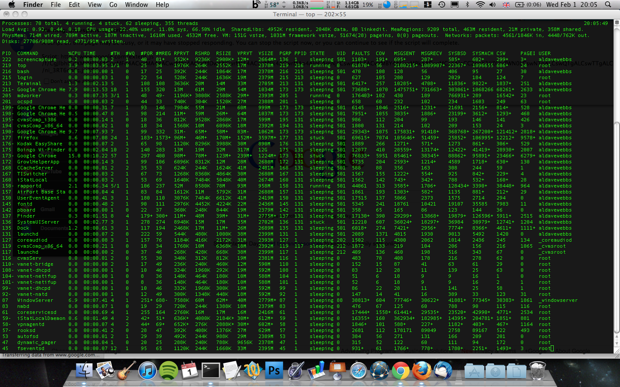Open the Applications folder stack in Dock
The width and height of the screenshot is (620, 387).
pos(474,371)
